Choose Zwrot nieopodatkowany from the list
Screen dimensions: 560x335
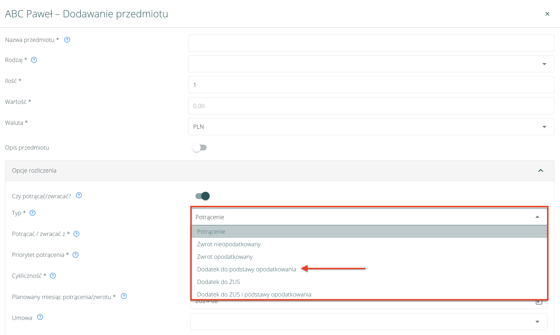pos(229,244)
